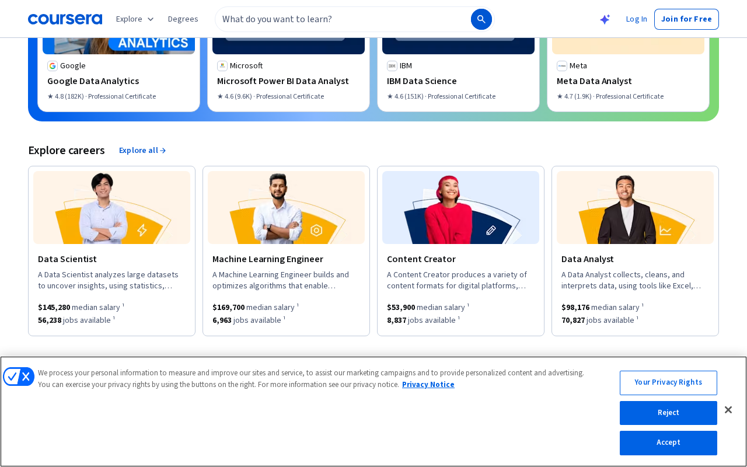Screen dimensions: 747x467
Task: Click Your Privacy Rights button
Action: [x=668, y=382]
